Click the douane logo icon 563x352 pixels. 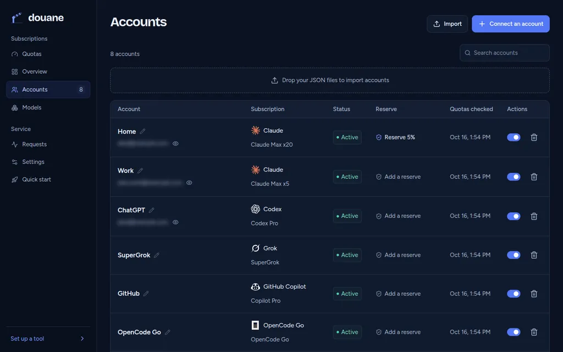coord(16,18)
